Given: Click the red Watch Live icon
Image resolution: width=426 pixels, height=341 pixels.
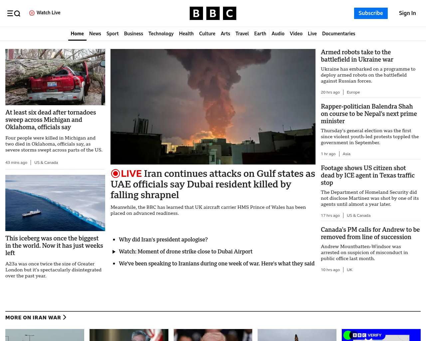Looking at the screenshot, I should (32, 13).
